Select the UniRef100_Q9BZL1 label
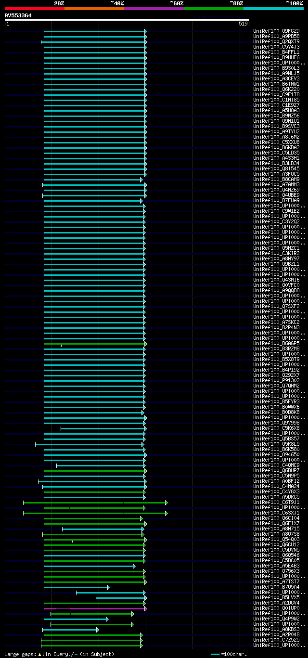This screenshot has height=658, width=308. point(276,264)
